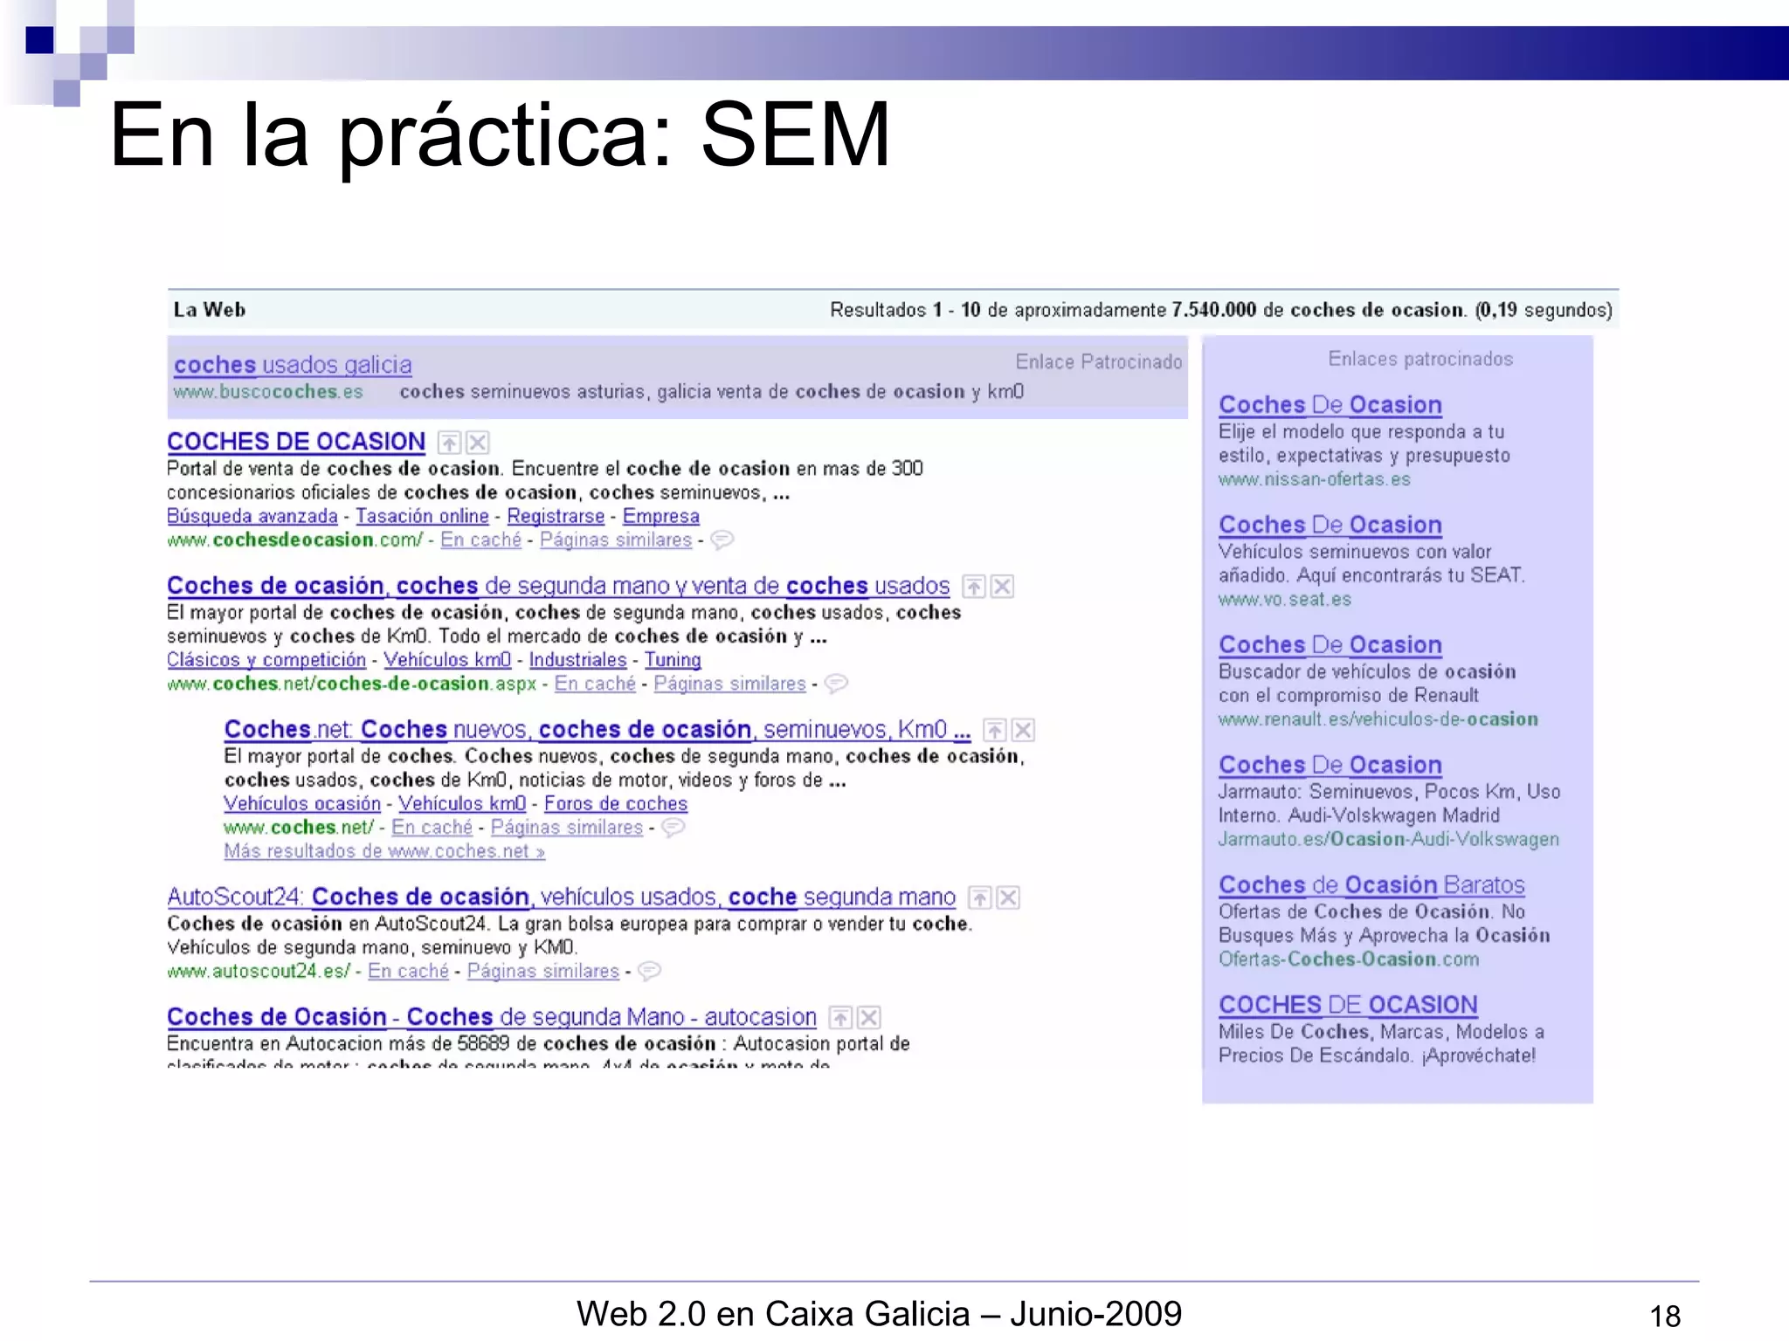Click the slide number 18
Viewport: 1789px width, 1341px height.
click(x=1665, y=1316)
